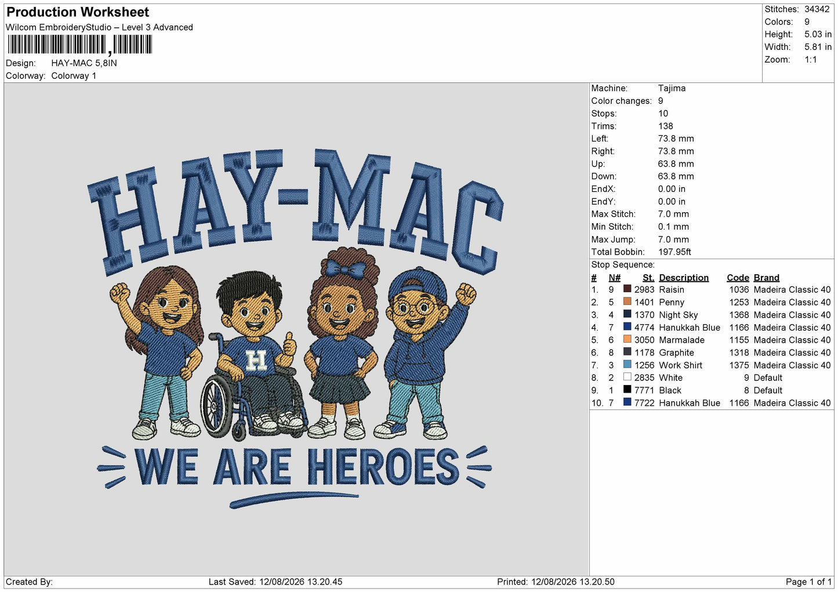
Task: Click code 1155 in the Marmalade row
Action: [739, 340]
